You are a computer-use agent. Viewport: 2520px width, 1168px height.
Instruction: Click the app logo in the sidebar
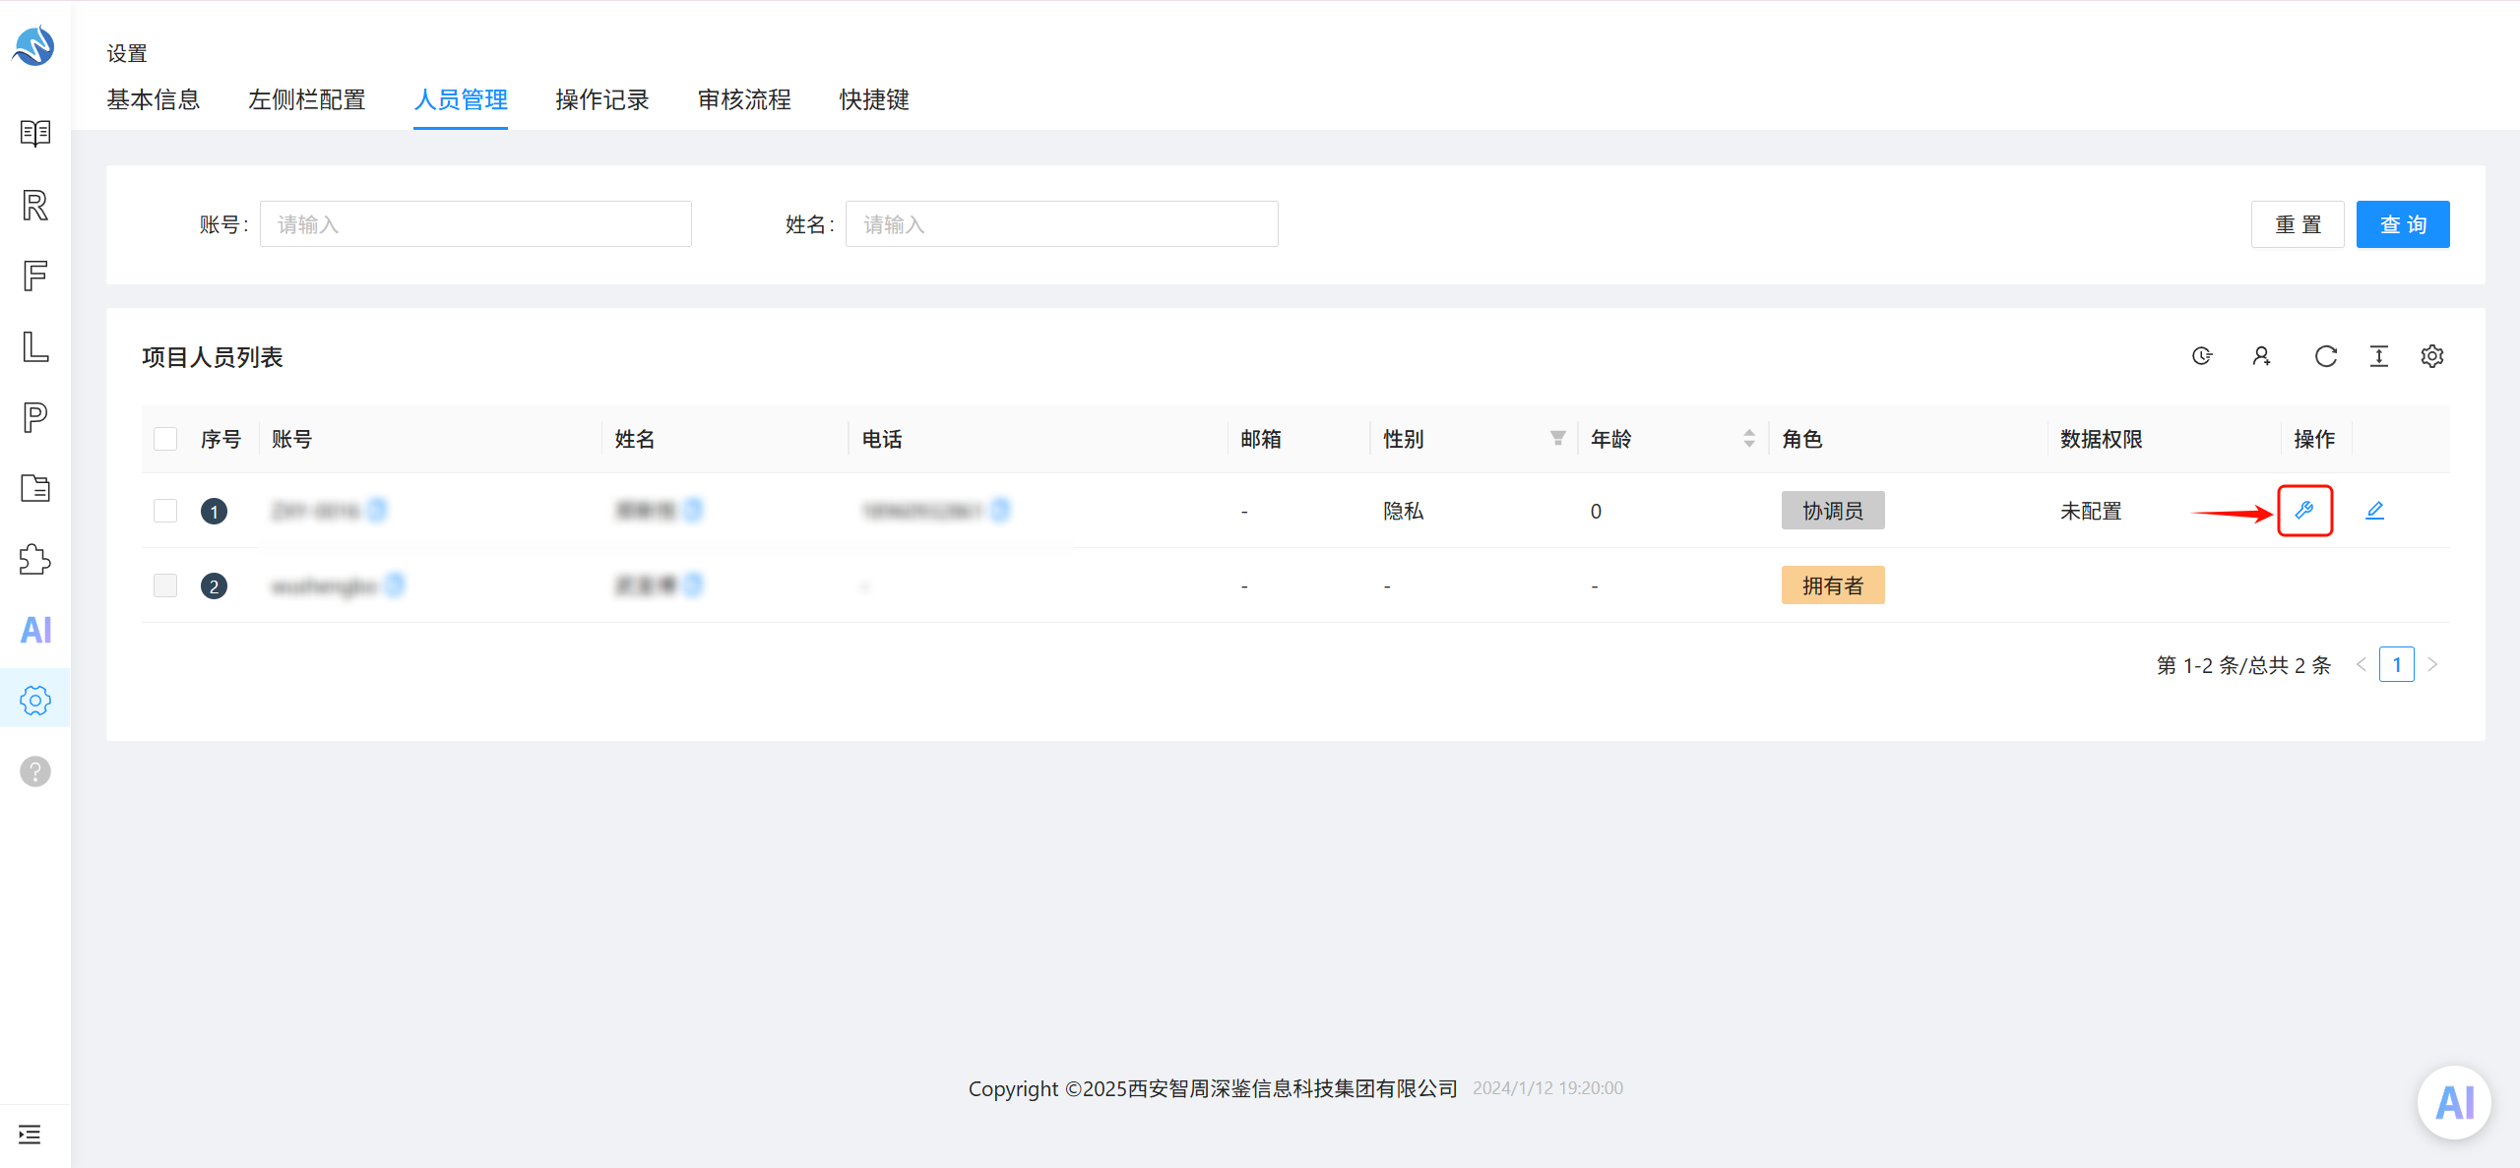(34, 45)
